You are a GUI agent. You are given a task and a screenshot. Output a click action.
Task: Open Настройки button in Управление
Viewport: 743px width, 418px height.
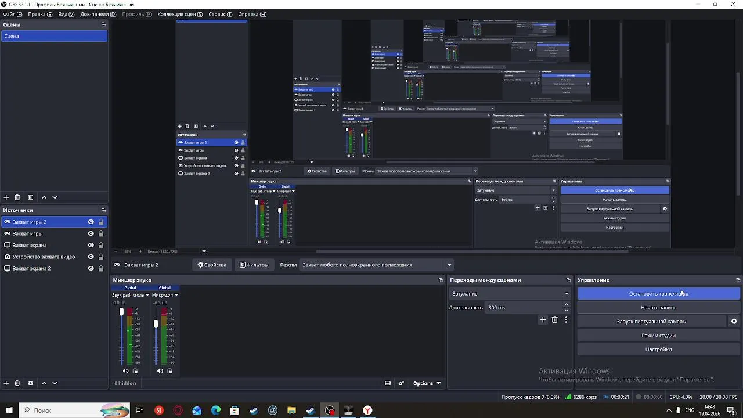[658, 349]
